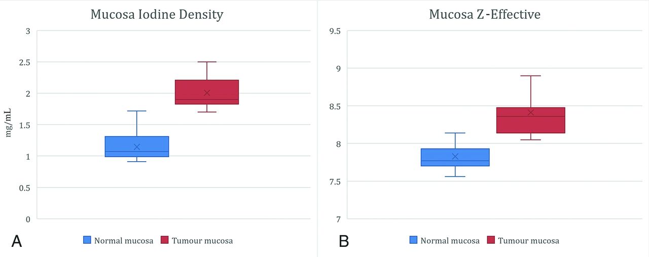Screen dimensions: 649x257
Task: Click the panel letter B
Action: pos(343,242)
